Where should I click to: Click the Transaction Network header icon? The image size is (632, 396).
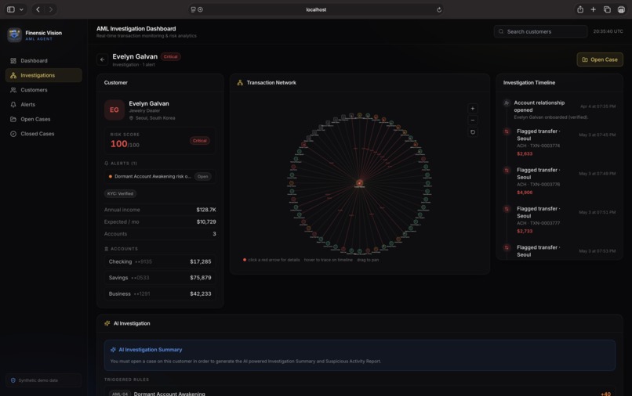(240, 82)
